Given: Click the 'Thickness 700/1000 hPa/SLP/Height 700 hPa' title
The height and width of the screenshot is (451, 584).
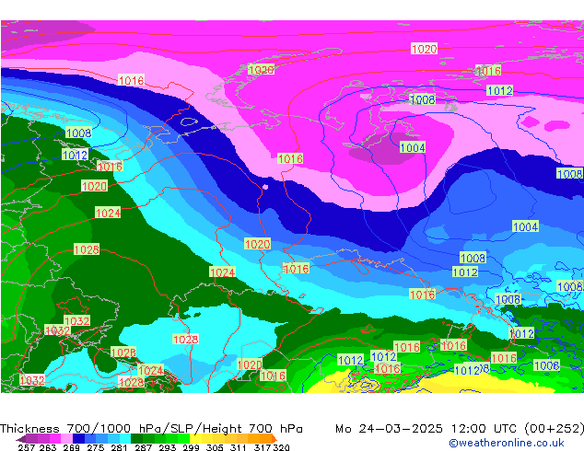Looking at the screenshot, I should click(151, 428).
